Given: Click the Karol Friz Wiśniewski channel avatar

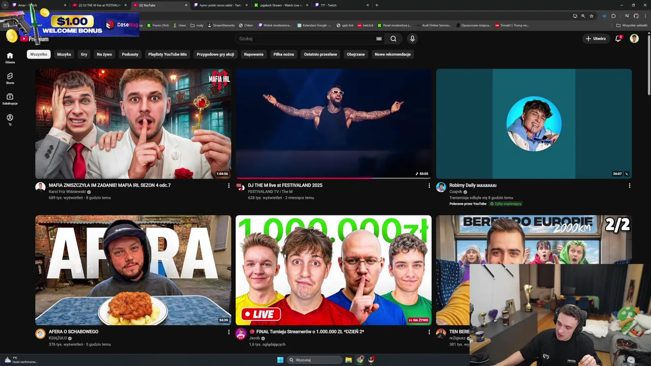Looking at the screenshot, I should (40, 187).
